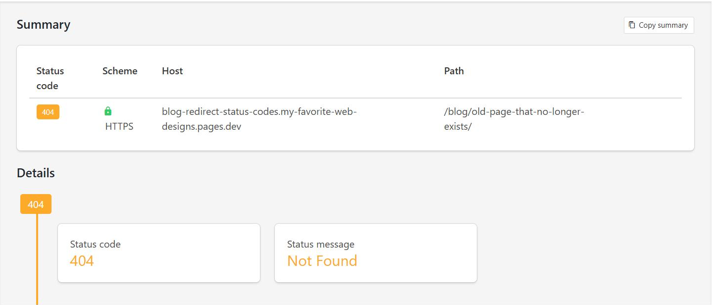Click the green HTTPS padlock icon

pos(108,111)
